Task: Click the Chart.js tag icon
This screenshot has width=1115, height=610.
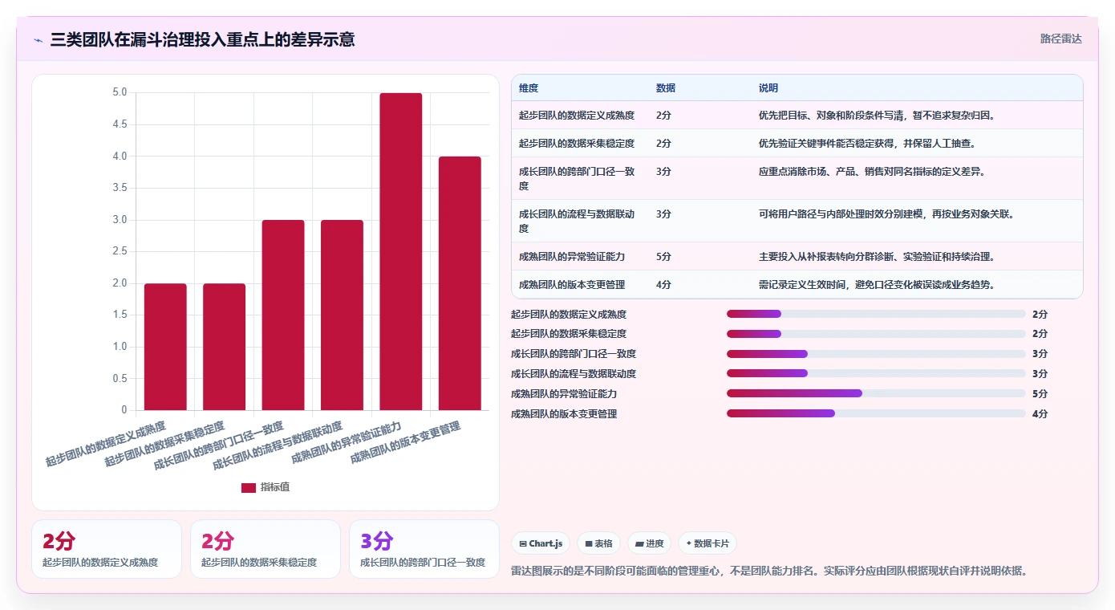Action: pos(523,543)
